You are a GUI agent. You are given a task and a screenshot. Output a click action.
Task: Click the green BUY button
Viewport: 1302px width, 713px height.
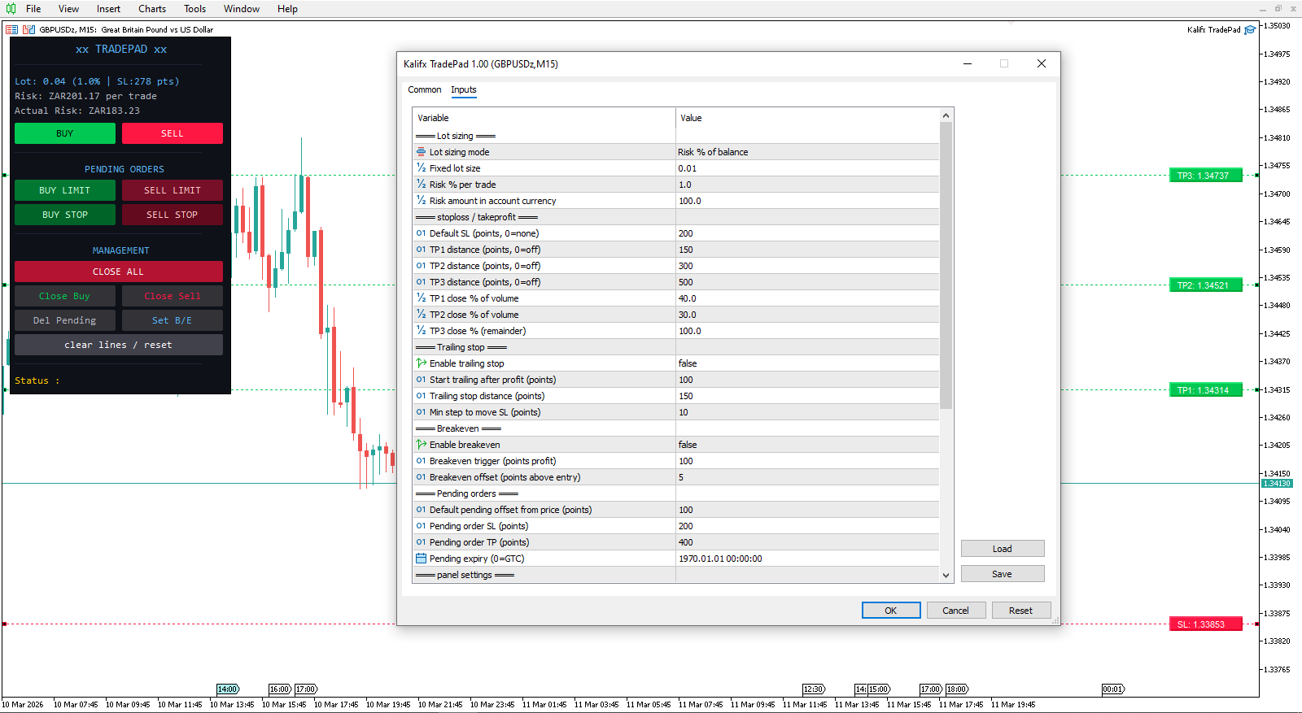tap(65, 133)
